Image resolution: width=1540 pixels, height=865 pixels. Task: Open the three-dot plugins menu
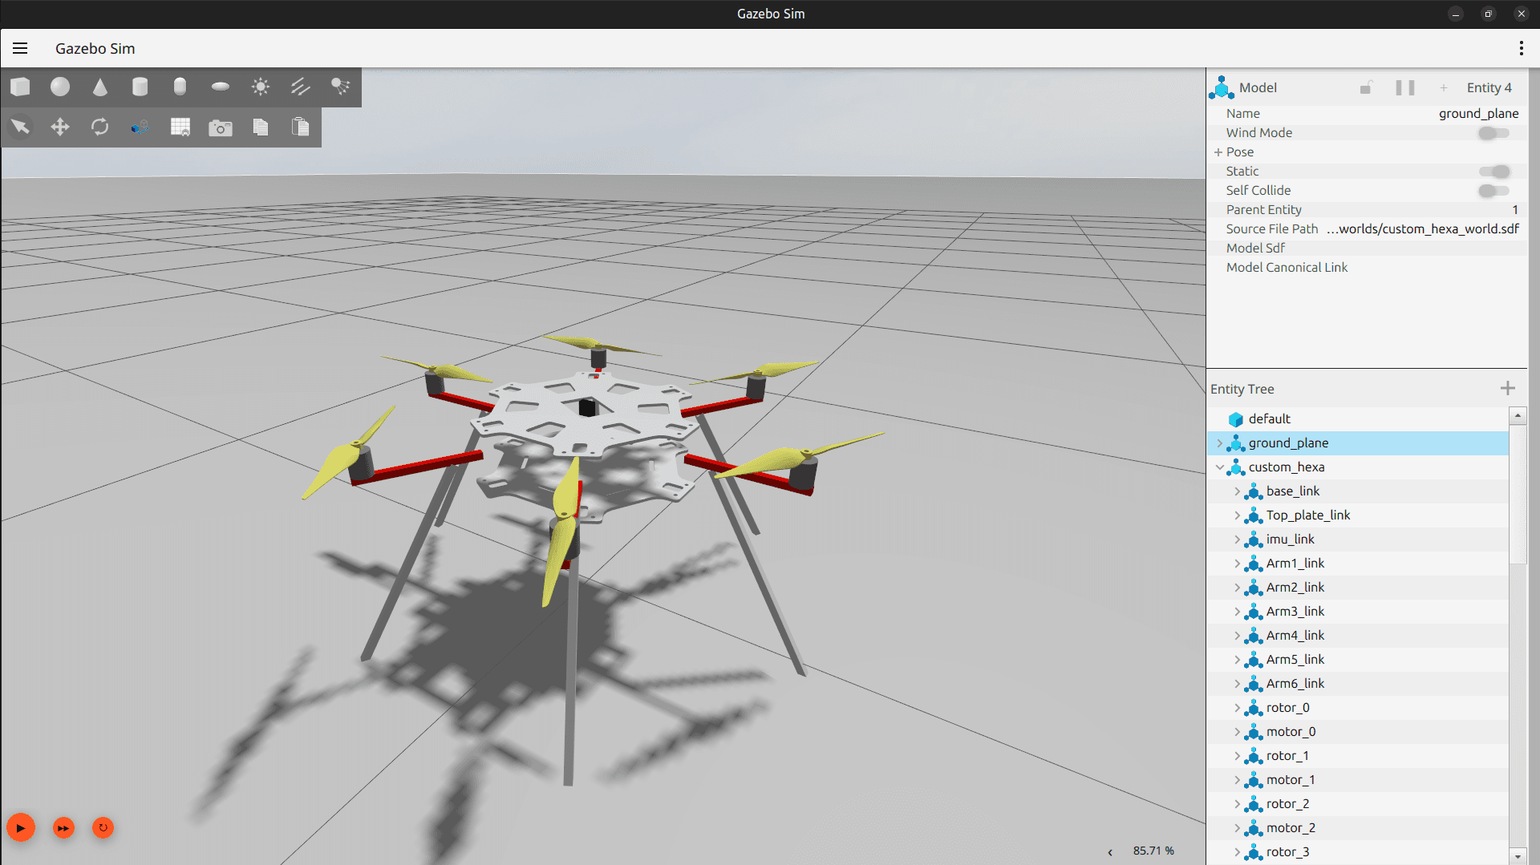click(1521, 49)
